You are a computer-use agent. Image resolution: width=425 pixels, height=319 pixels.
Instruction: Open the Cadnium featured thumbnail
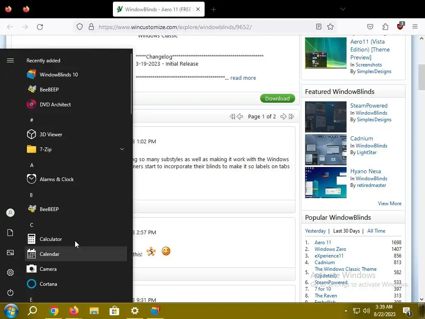325,150
